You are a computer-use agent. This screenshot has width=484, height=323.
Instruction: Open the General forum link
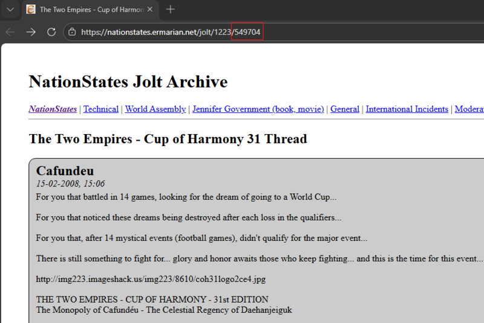click(345, 109)
